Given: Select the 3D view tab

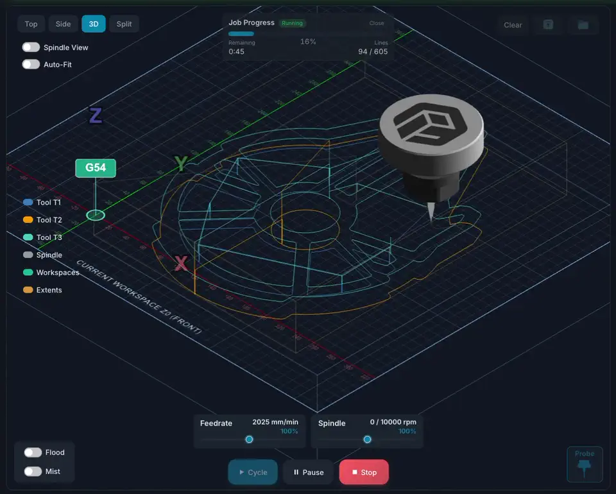Looking at the screenshot, I should pos(94,24).
